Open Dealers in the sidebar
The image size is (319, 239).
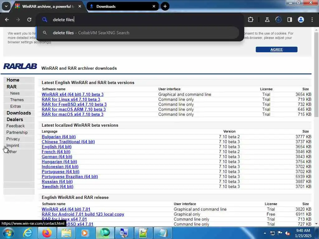coord(15,119)
